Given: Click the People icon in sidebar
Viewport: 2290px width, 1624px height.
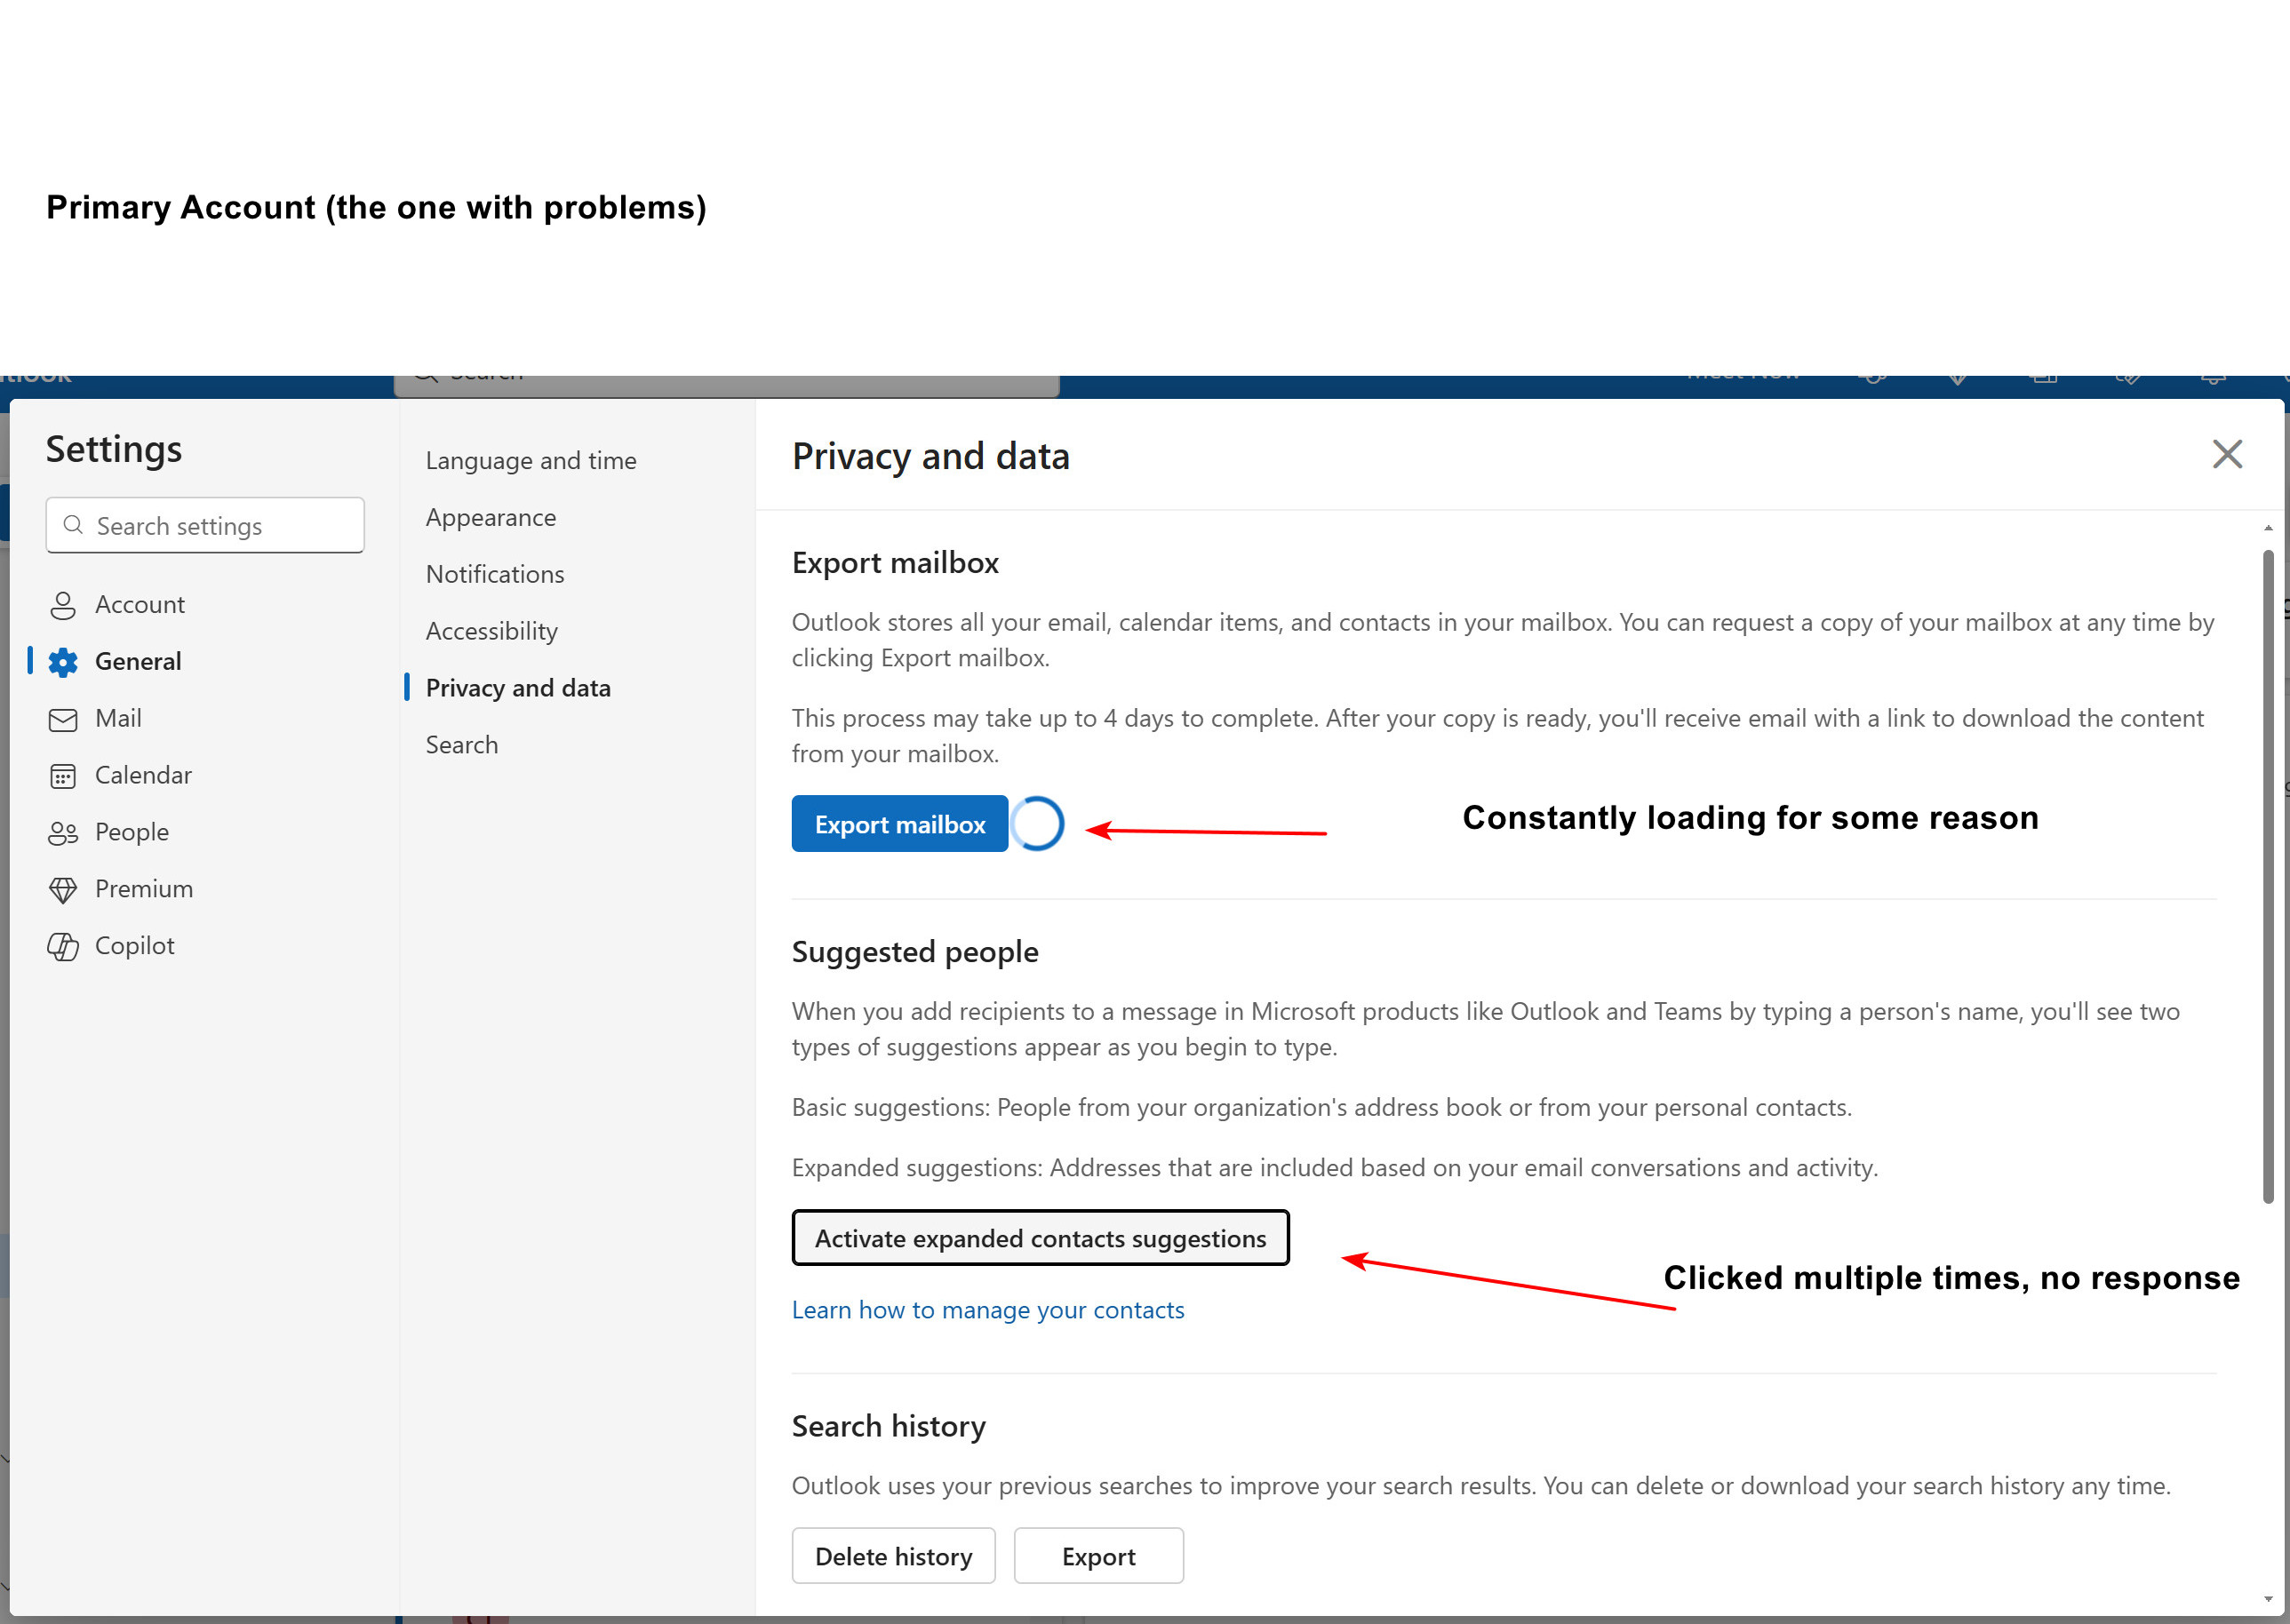Looking at the screenshot, I should [x=62, y=833].
